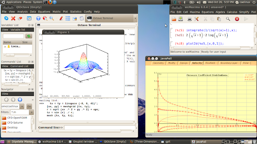Click the wxMaxima cut scissors icon

[205, 19]
